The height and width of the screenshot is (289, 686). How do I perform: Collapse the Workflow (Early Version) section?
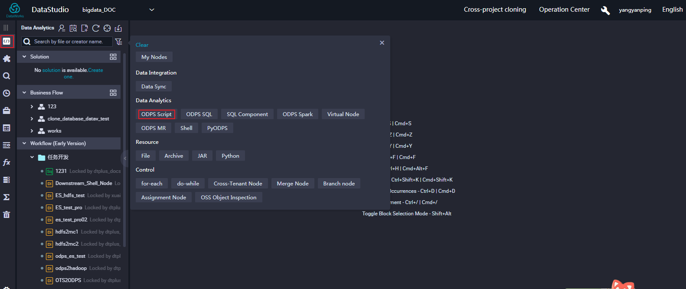[24, 143]
